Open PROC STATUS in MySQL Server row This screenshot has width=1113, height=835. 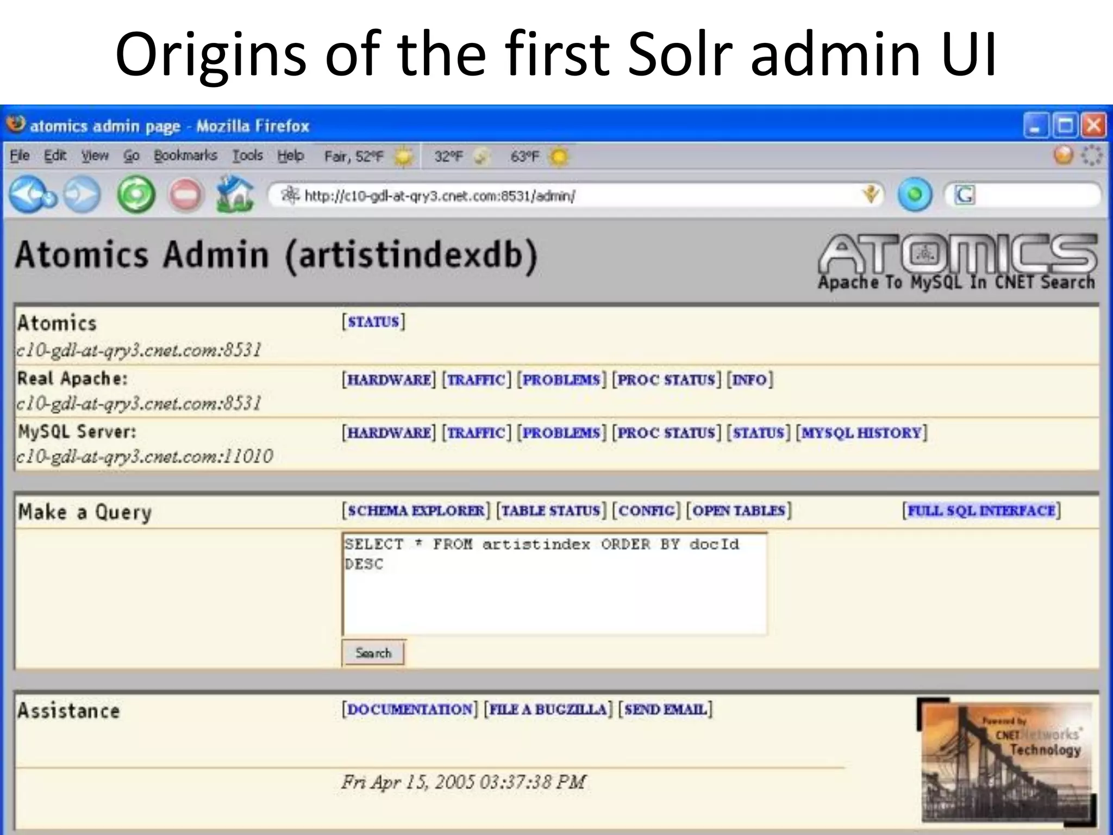(666, 433)
